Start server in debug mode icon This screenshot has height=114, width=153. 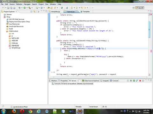131,81
